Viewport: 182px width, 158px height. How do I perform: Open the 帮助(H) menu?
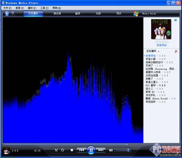point(57,8)
